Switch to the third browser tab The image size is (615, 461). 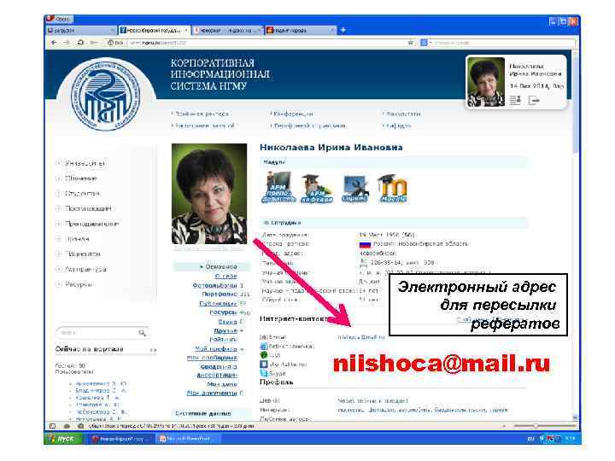click(226, 30)
